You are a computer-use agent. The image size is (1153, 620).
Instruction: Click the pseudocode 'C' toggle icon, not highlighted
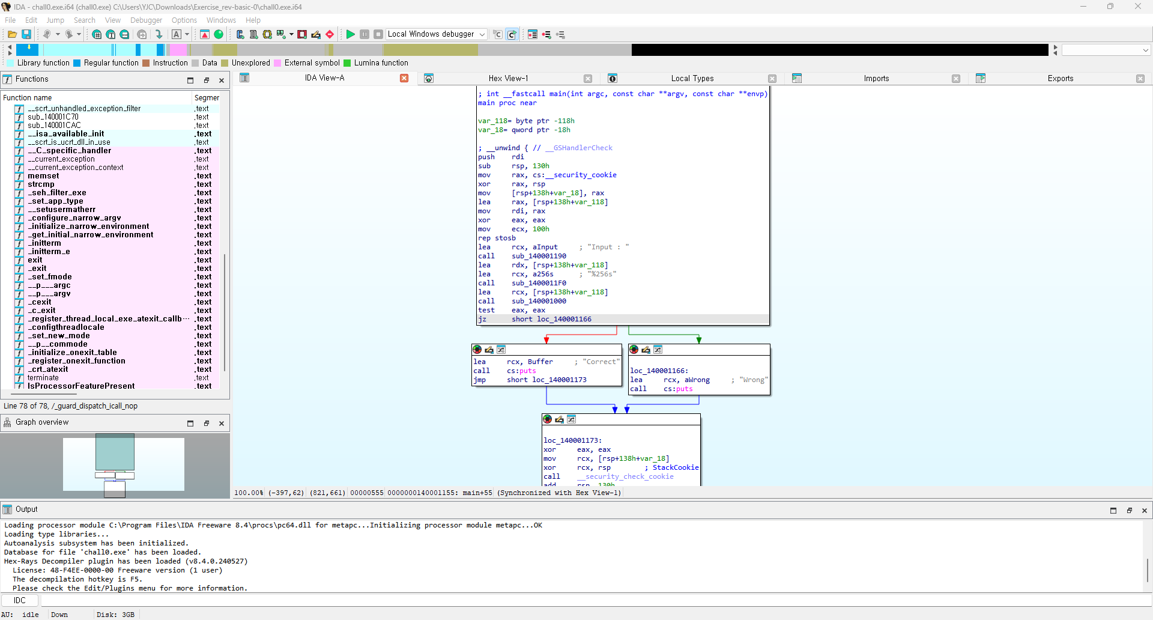(x=498, y=34)
